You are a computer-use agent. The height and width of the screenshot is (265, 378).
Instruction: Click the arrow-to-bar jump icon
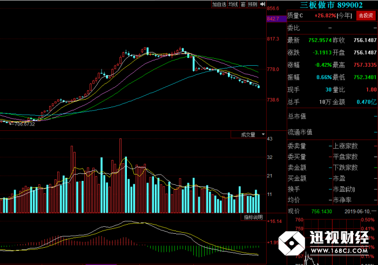262,4
